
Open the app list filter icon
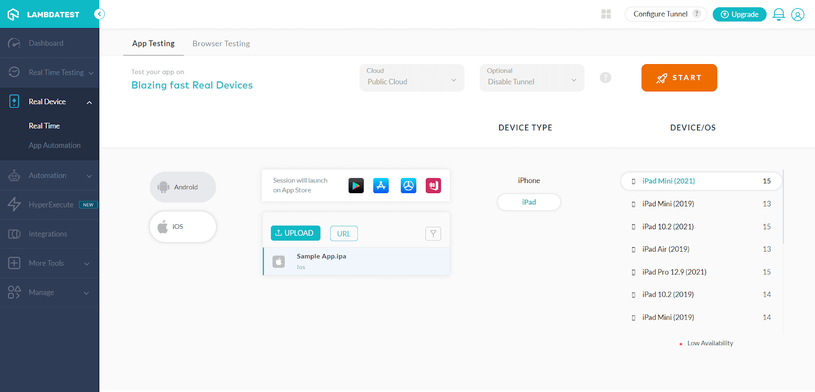pyautogui.click(x=433, y=233)
